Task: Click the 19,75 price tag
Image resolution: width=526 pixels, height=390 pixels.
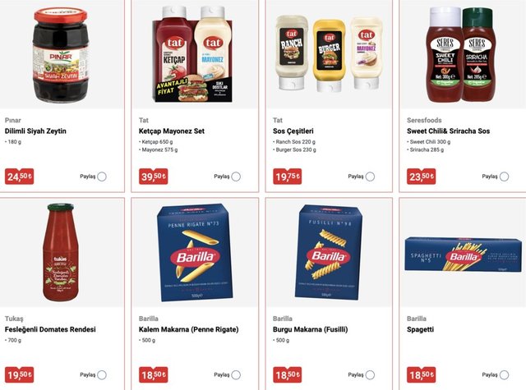Action: click(x=287, y=177)
